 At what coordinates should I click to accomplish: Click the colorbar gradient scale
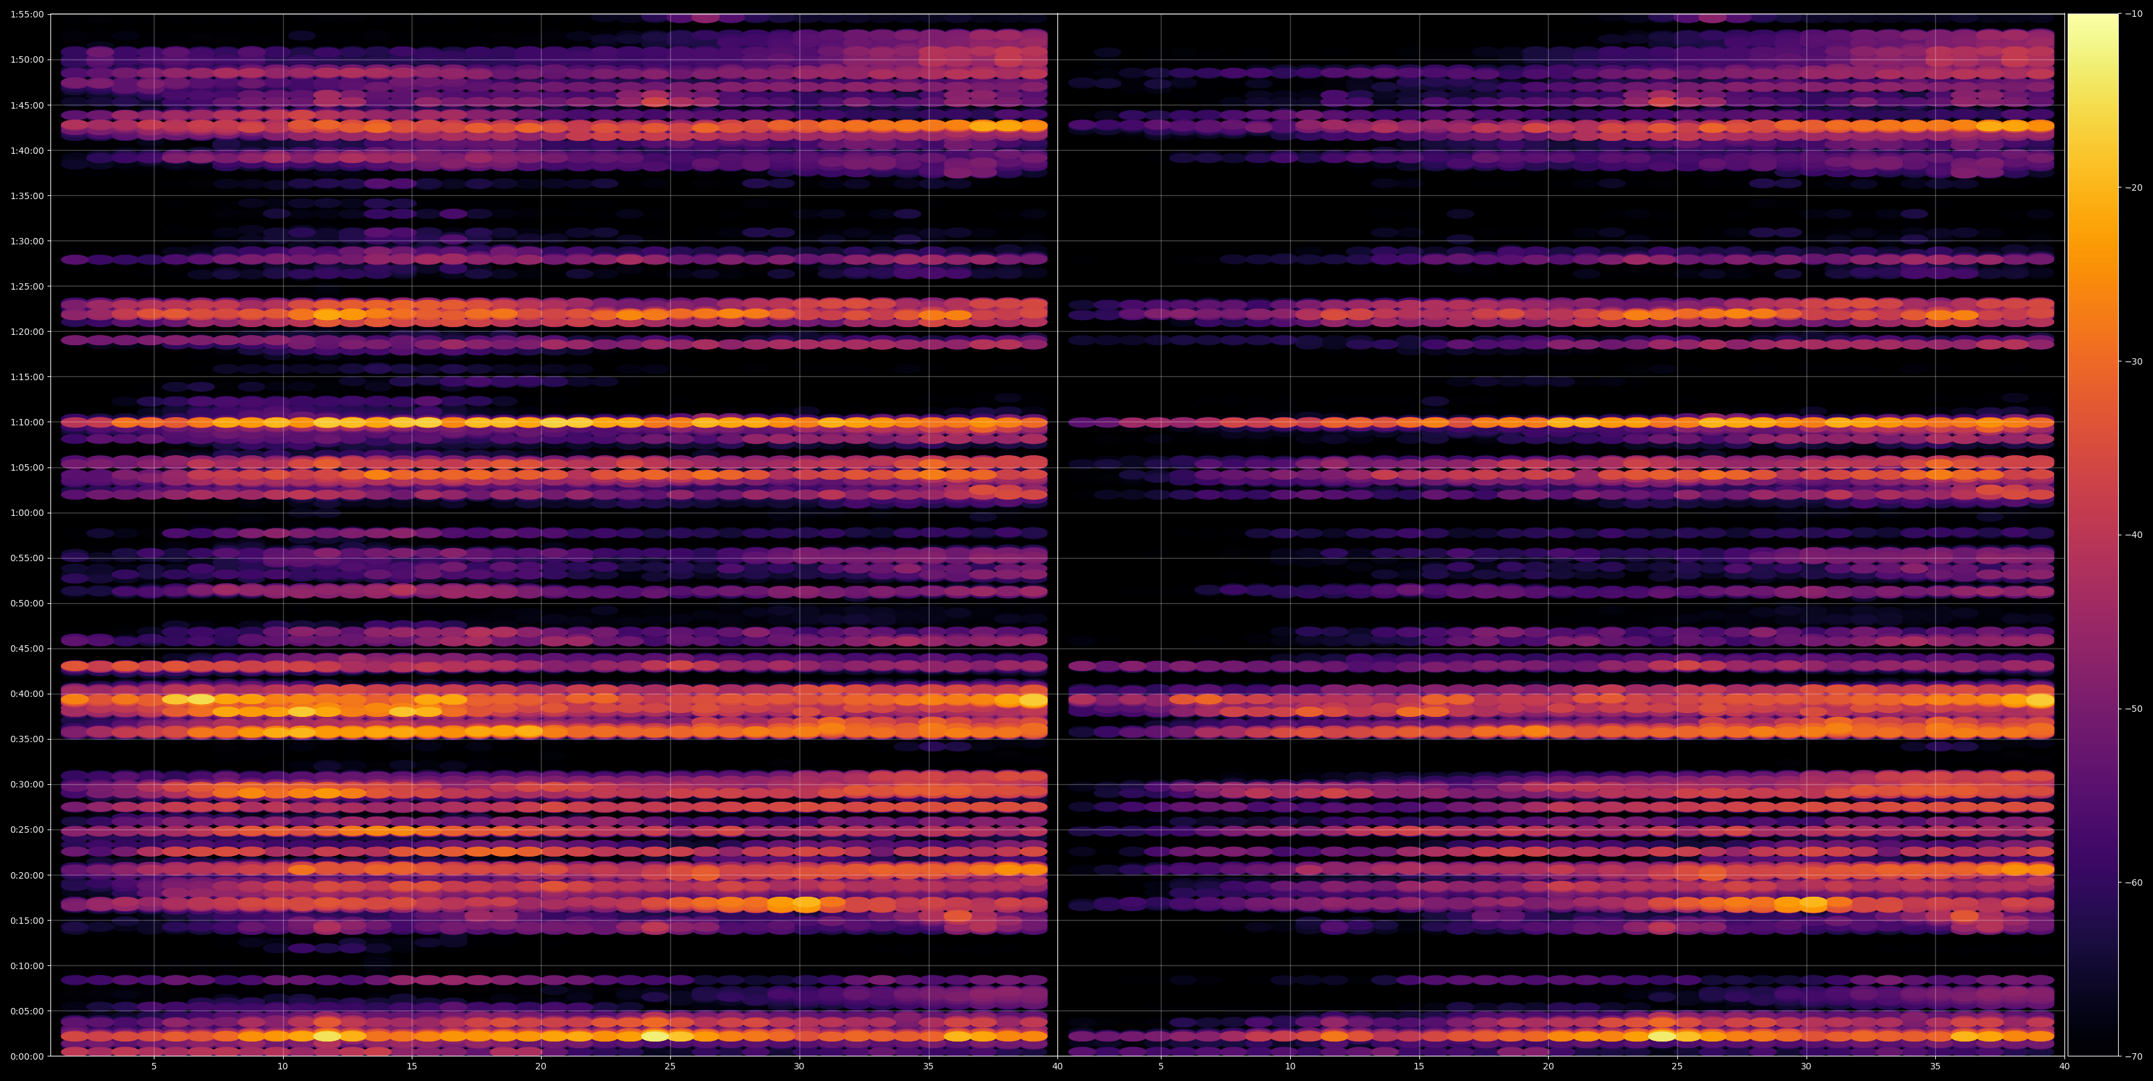point(2093,535)
